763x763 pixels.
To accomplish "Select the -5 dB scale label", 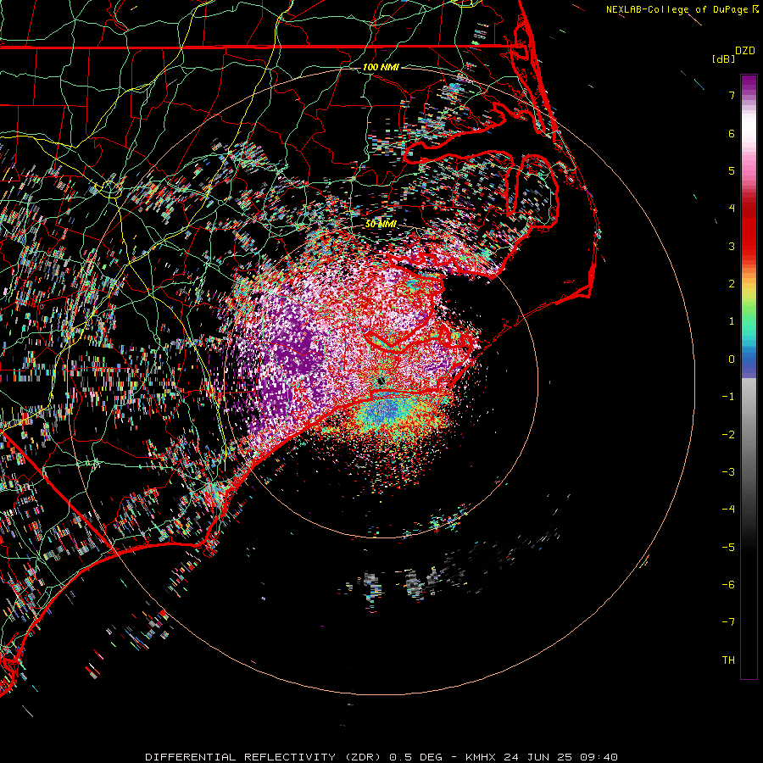I will tap(728, 548).
